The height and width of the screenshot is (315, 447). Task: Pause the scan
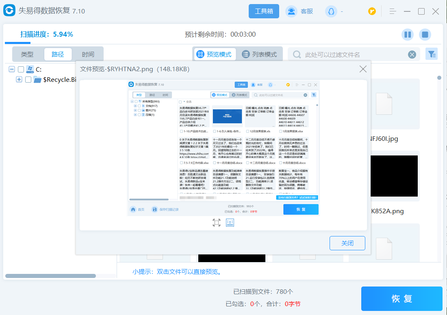(408, 35)
